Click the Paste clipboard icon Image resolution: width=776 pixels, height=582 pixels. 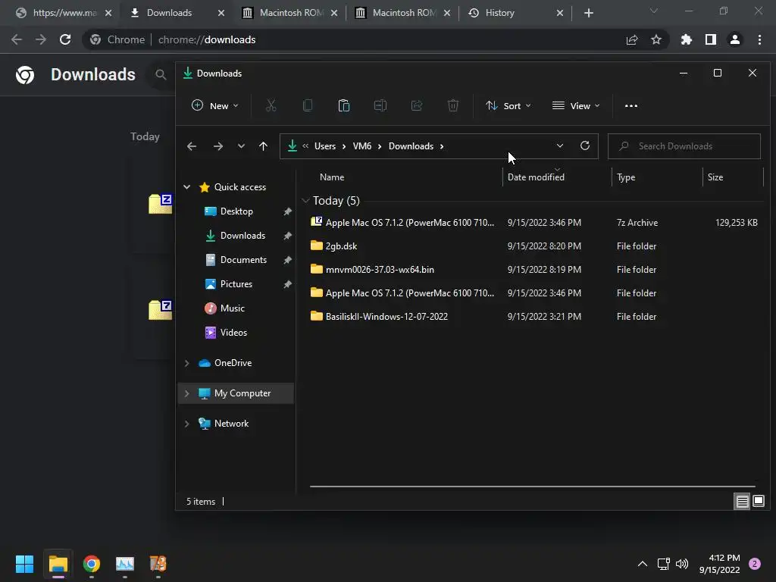pos(344,105)
